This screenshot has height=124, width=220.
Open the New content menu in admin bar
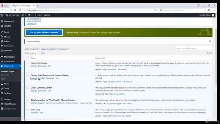(x=38, y=15)
